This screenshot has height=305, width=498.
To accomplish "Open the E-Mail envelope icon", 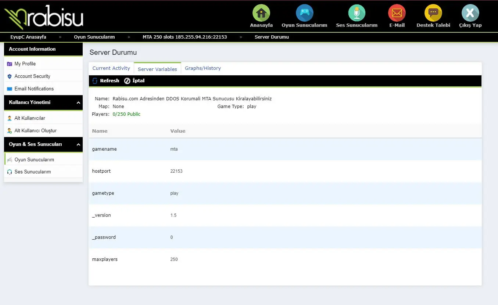I will (397, 13).
